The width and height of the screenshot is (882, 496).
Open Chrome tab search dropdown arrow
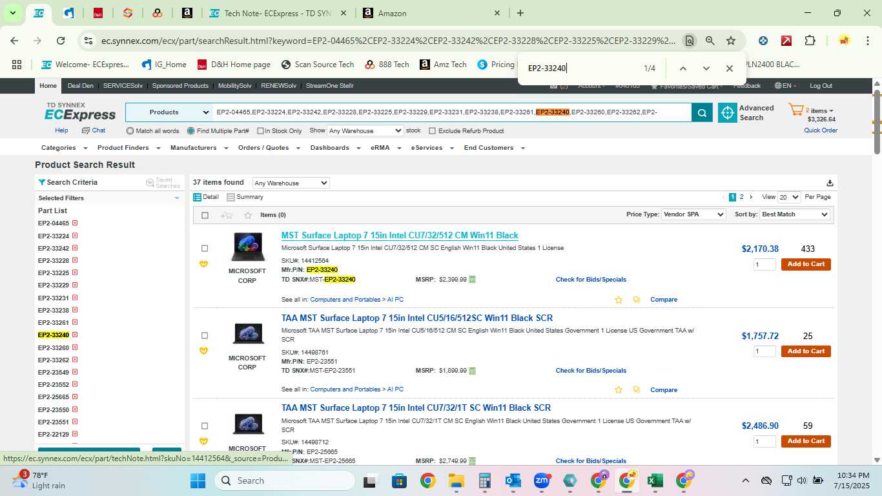tap(12, 13)
